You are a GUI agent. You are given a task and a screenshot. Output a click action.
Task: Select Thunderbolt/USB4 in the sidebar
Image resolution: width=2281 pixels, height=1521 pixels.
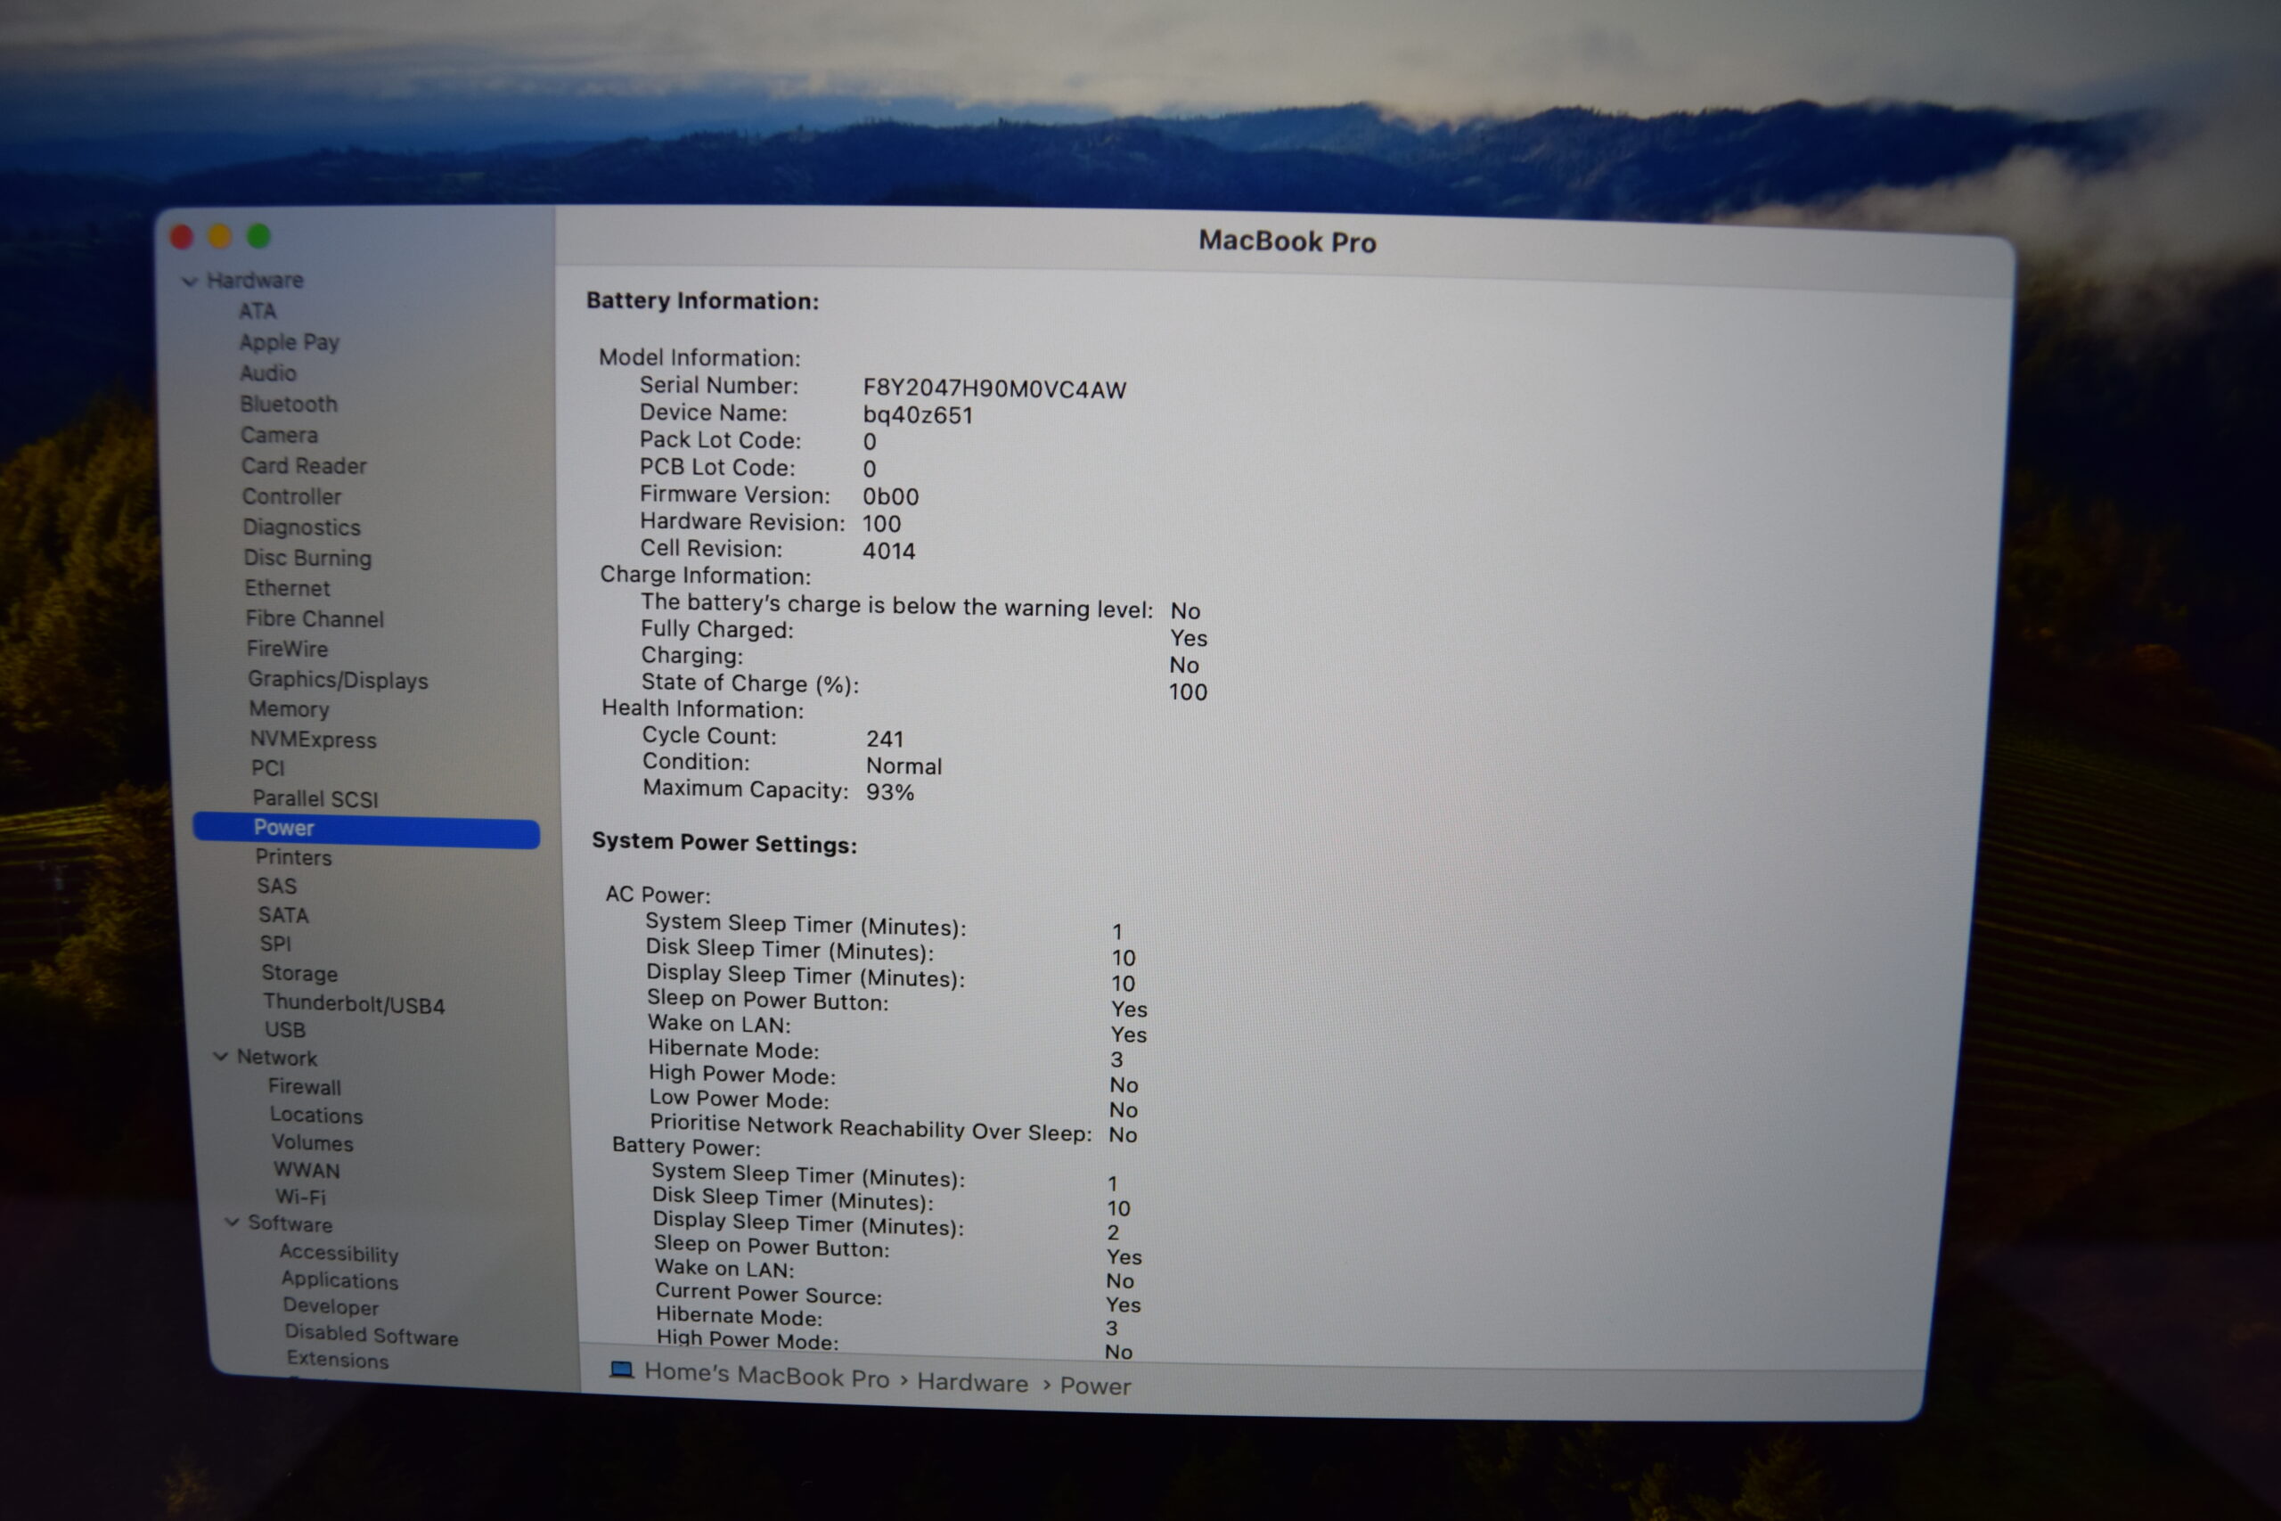click(x=354, y=1004)
